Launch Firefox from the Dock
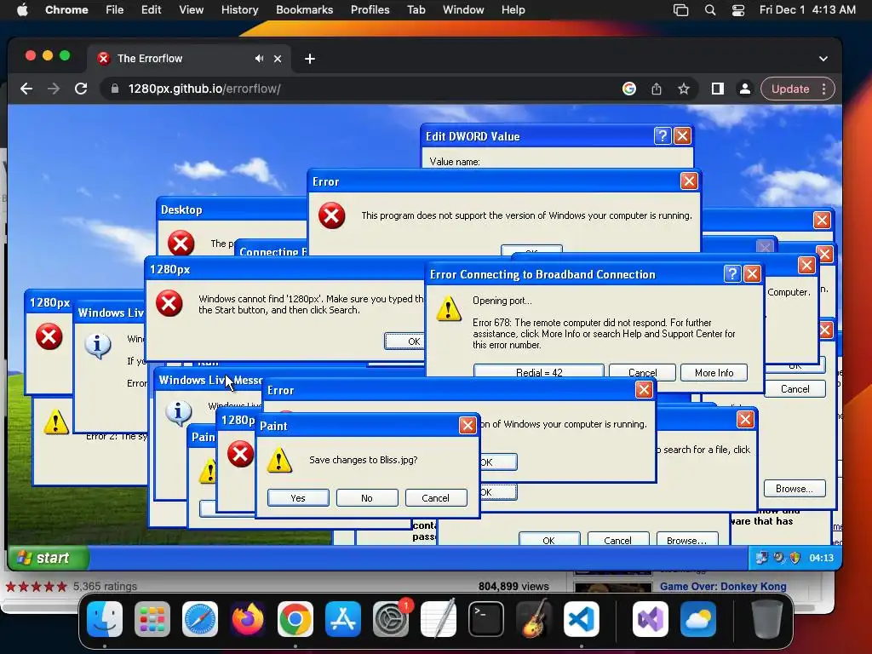 click(x=248, y=619)
